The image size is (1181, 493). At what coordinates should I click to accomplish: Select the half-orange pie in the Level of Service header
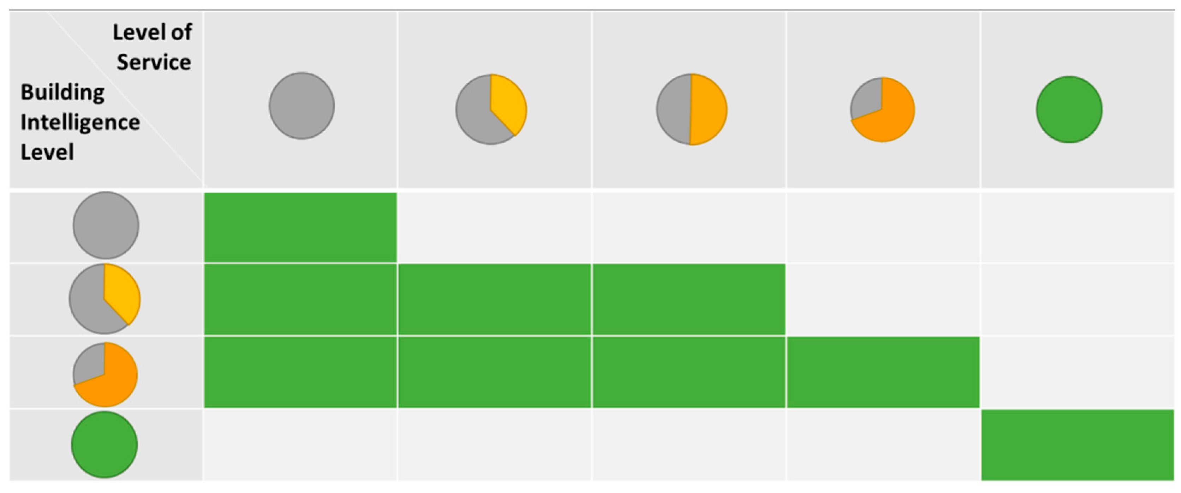tap(691, 109)
